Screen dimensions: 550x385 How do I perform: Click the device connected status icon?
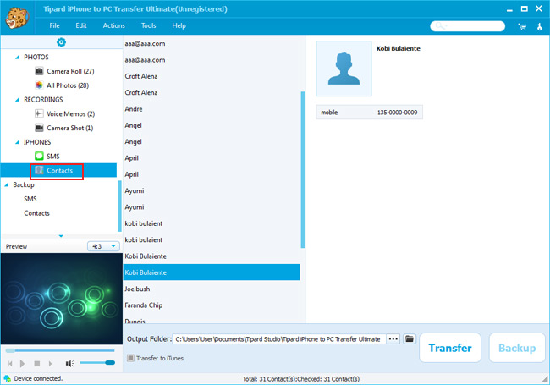[x=7, y=379]
